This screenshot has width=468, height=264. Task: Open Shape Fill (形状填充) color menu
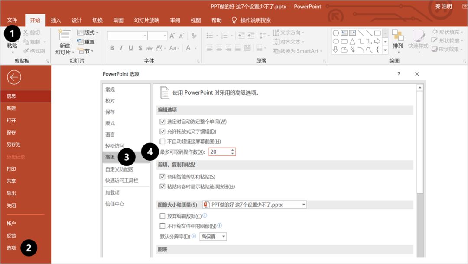click(447, 32)
